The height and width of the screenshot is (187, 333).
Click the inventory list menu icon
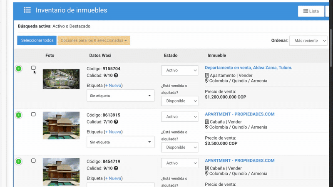tap(27, 10)
